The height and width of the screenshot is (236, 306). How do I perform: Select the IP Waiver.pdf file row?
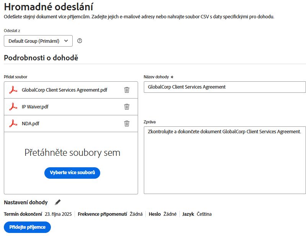coord(35,107)
